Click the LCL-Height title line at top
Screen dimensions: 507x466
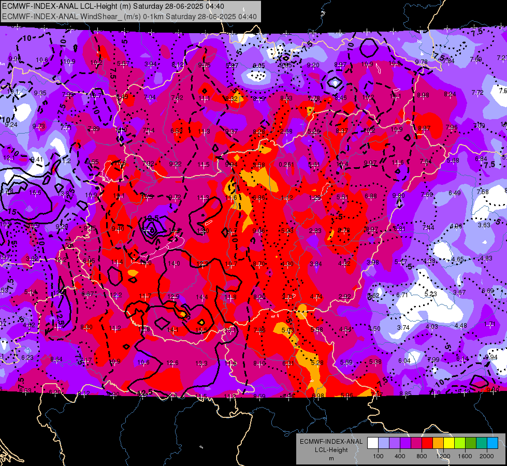(x=113, y=6)
